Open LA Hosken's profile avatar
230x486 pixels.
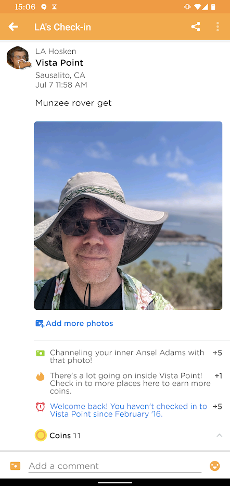18,58
